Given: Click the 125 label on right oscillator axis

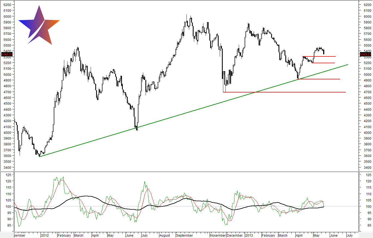Looking at the screenshot, I should point(369,175).
